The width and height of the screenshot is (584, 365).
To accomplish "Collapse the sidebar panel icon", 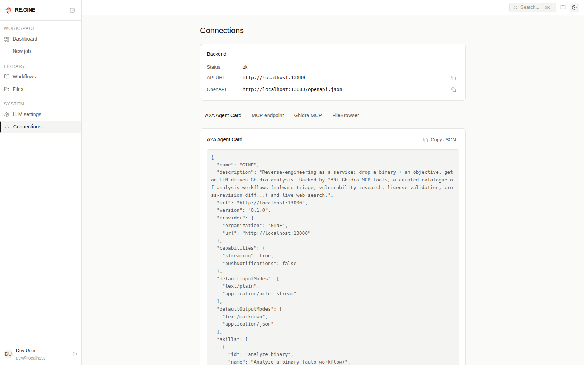I will tap(73, 11).
